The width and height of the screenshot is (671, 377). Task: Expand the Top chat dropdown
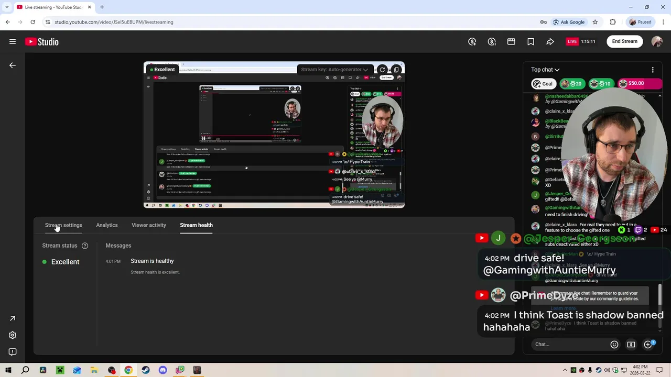click(545, 70)
